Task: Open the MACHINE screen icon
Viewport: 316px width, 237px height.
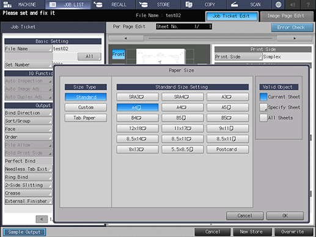Action: 8,4
